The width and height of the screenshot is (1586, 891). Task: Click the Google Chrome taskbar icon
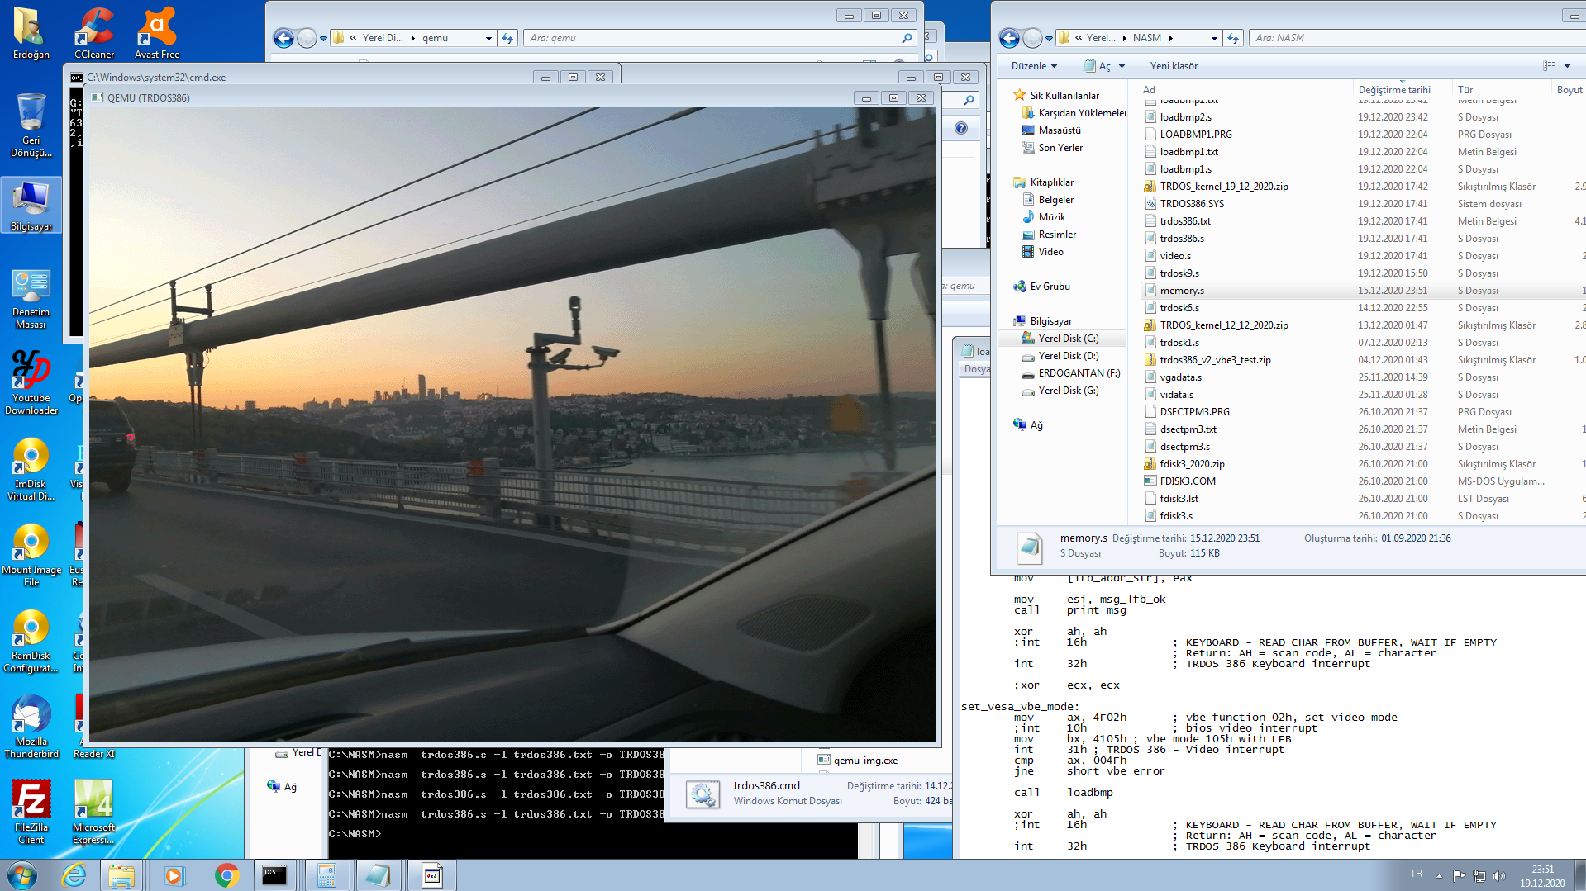point(226,875)
